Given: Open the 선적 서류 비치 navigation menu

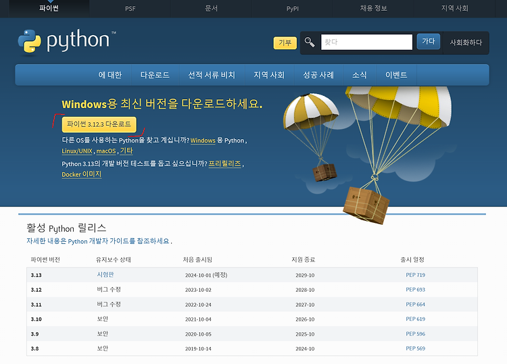Looking at the screenshot, I should (x=212, y=75).
